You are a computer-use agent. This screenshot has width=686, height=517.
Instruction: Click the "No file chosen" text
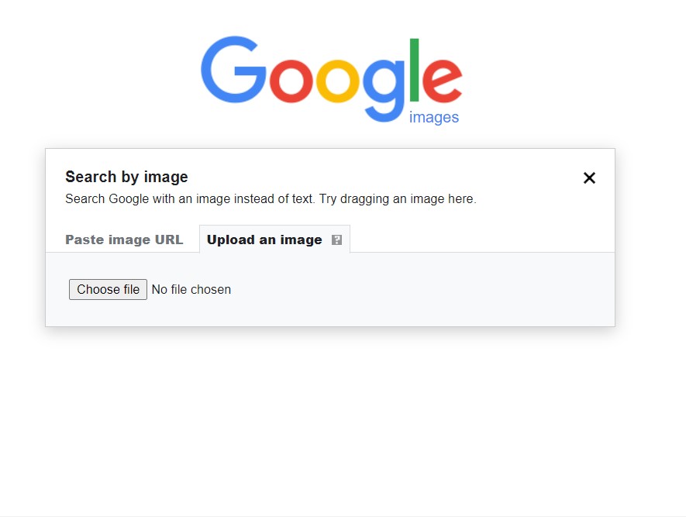(x=191, y=290)
